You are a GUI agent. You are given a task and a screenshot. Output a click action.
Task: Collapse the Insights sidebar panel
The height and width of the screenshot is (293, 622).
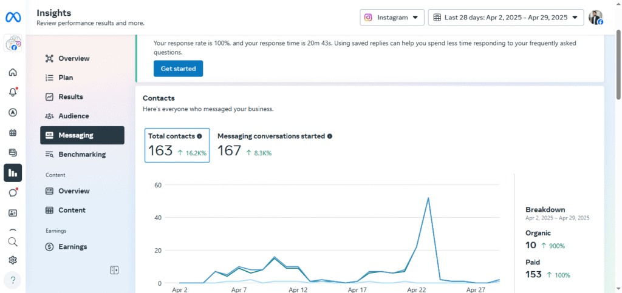[114, 270]
